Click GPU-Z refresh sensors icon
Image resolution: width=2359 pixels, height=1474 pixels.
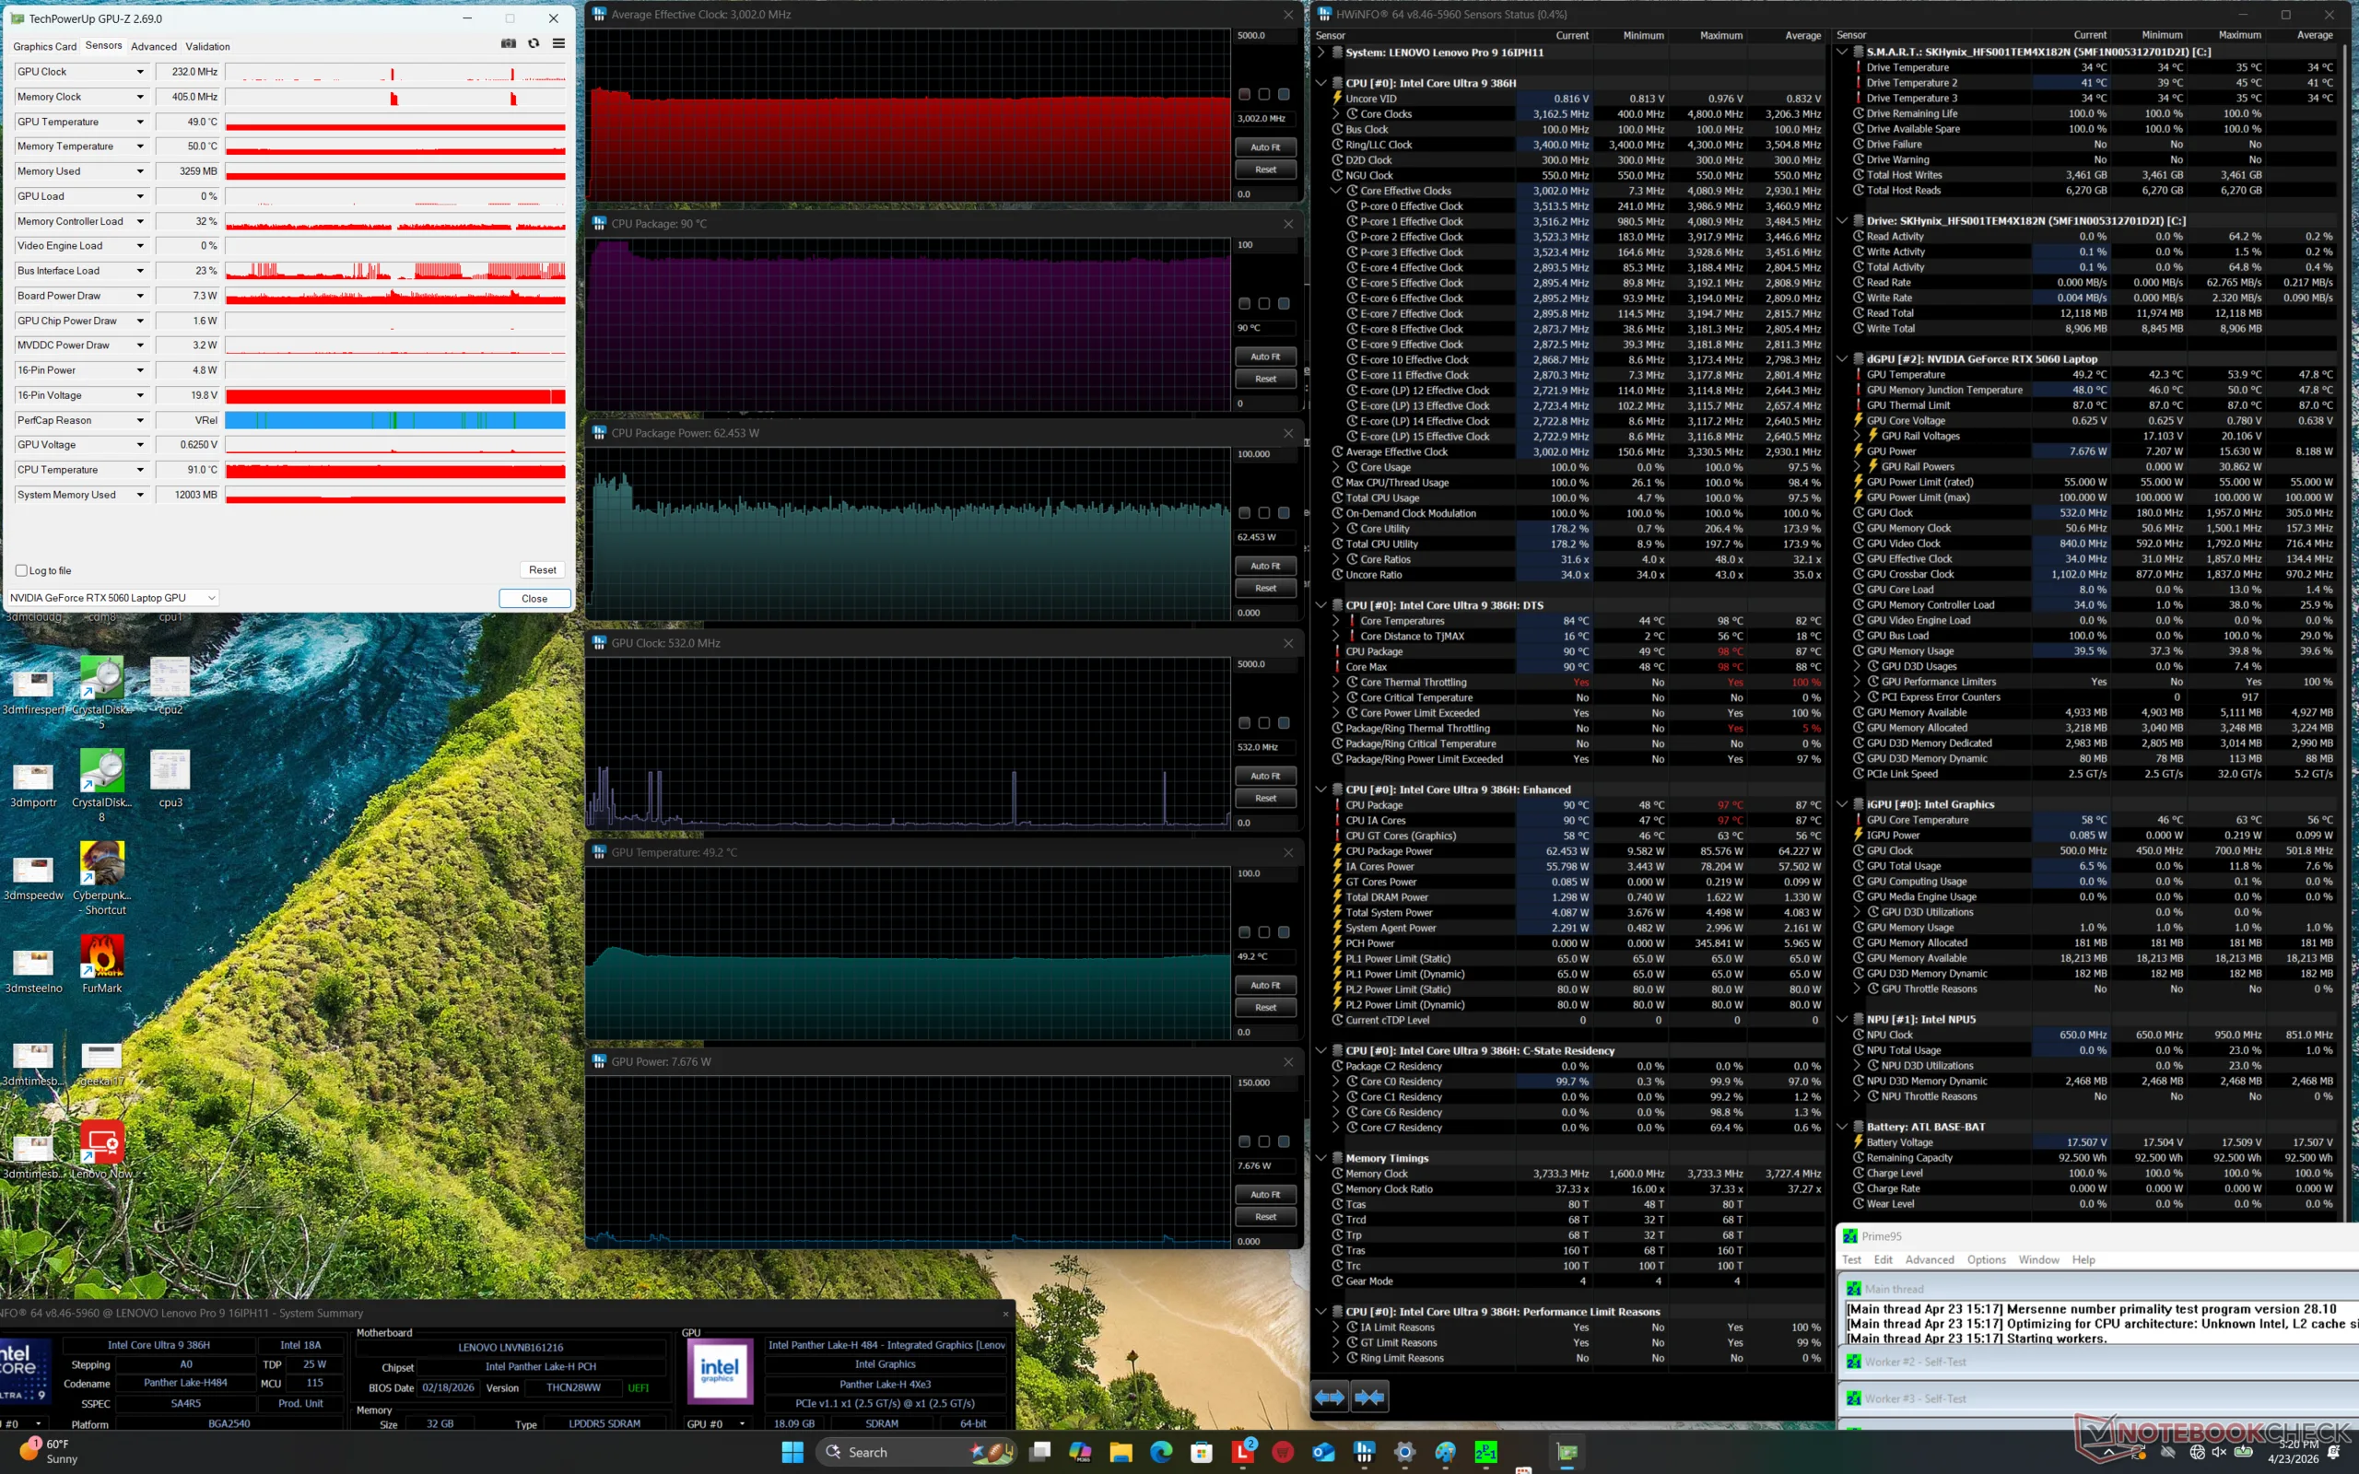tap(534, 44)
